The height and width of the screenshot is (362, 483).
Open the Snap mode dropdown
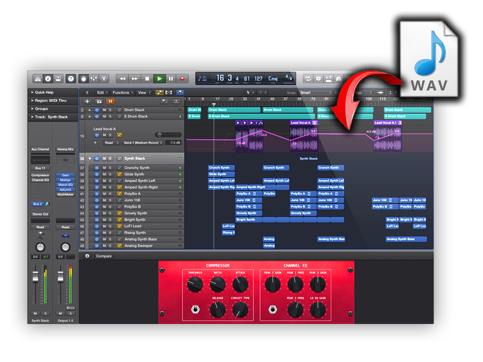coord(315,92)
